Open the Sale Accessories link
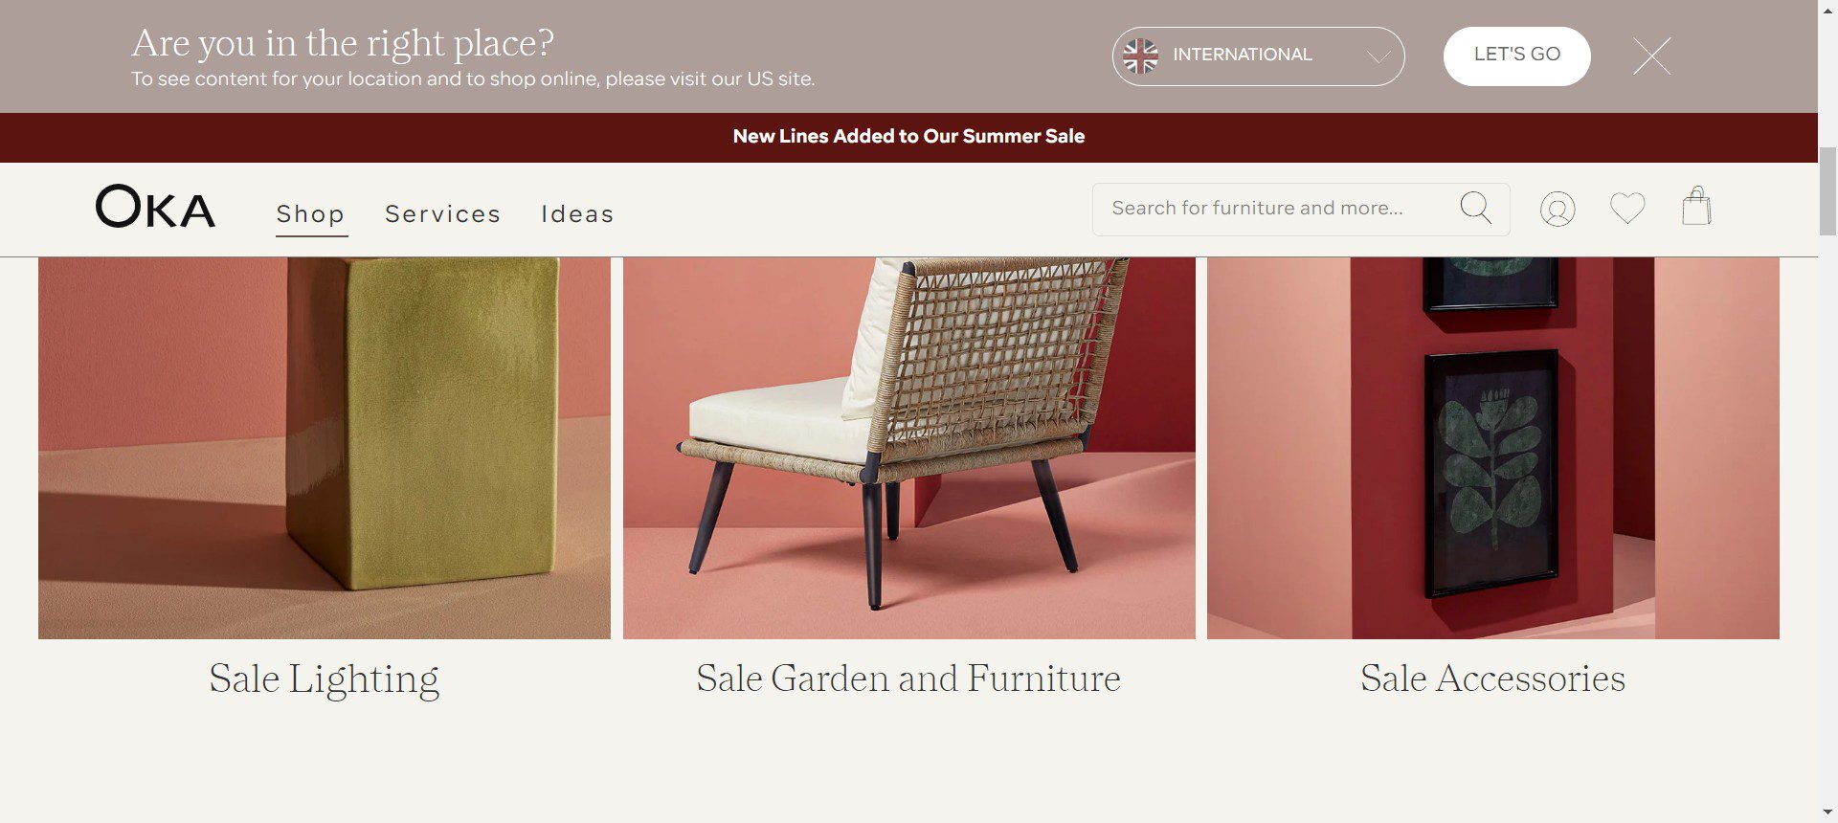The height and width of the screenshot is (823, 1838). [x=1492, y=678]
